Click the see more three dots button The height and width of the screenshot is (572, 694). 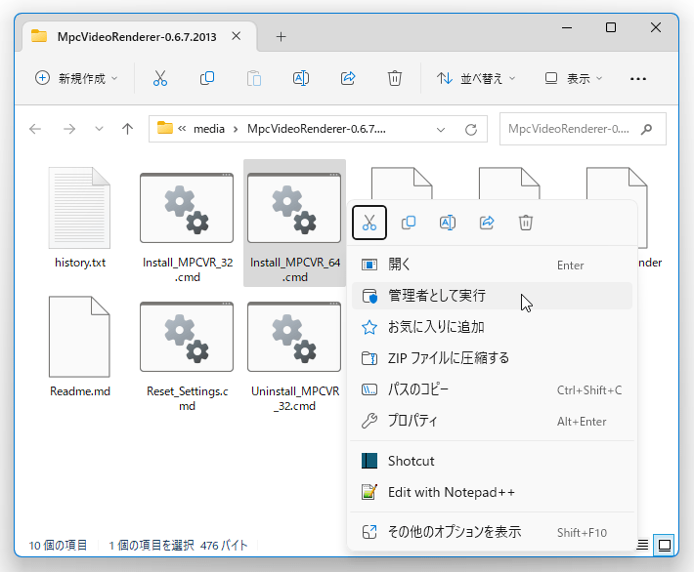point(637,79)
